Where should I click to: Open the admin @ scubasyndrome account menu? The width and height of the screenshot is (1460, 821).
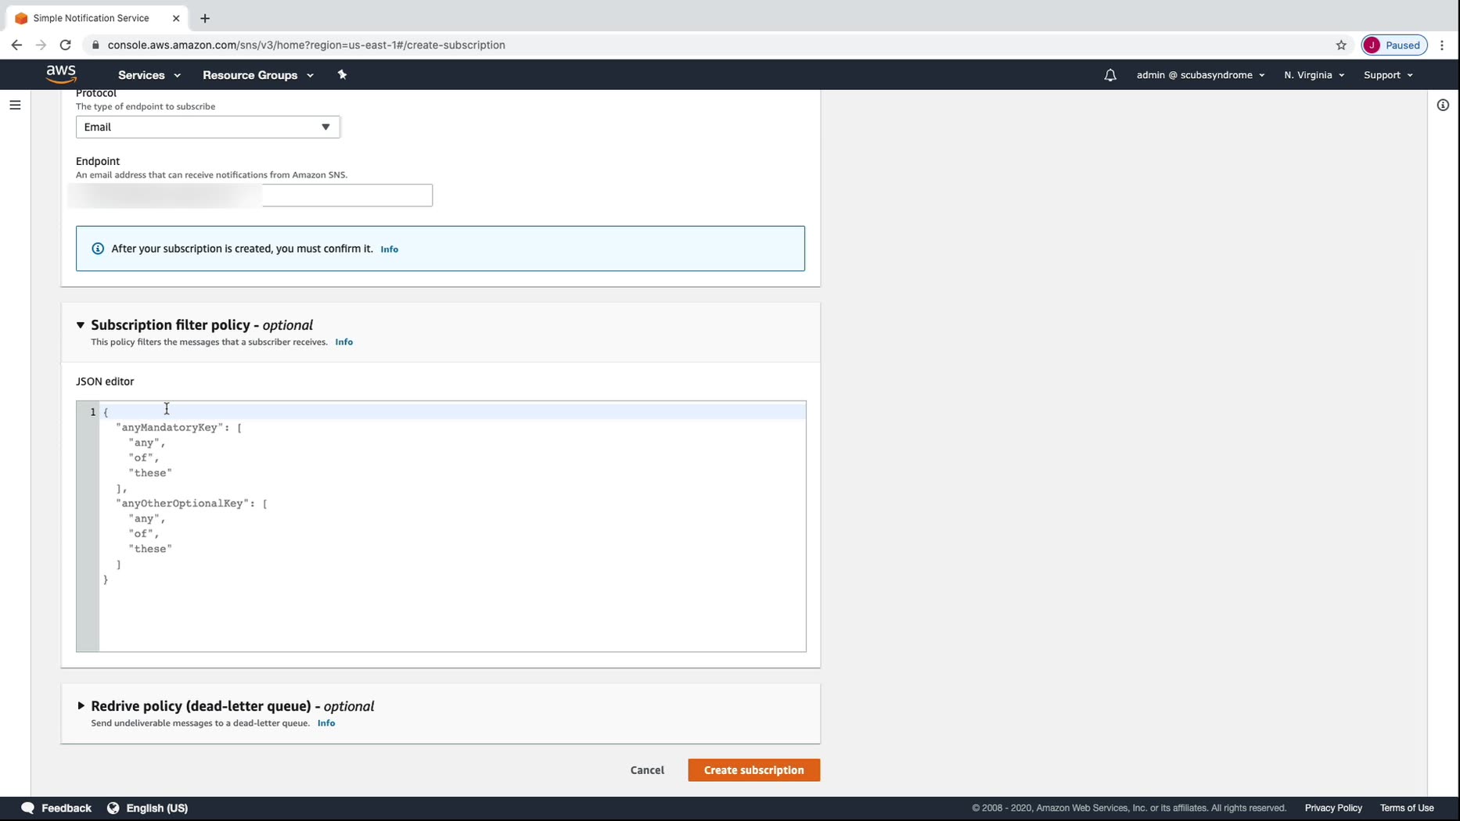tap(1200, 75)
